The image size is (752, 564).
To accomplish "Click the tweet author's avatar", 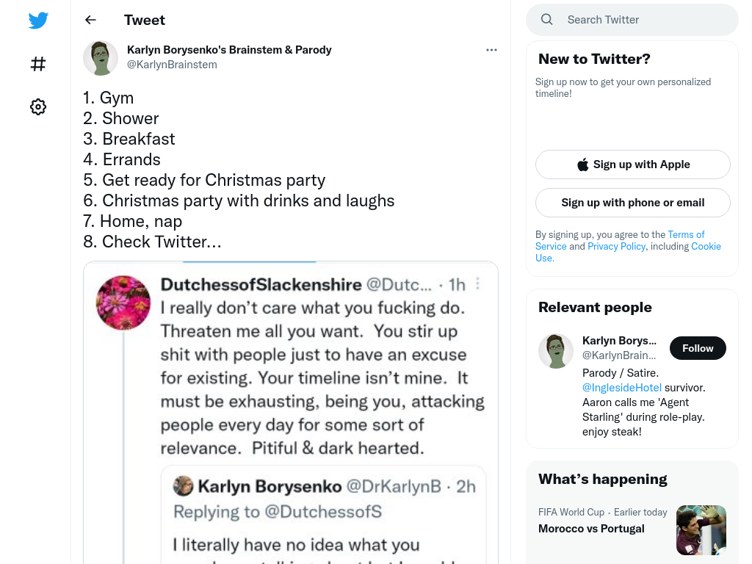I will point(101,58).
